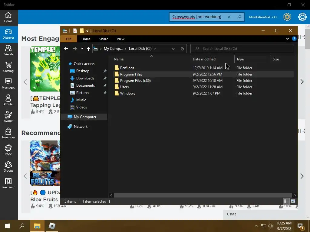Open Inventory in Roblox sidebar

point(8,133)
